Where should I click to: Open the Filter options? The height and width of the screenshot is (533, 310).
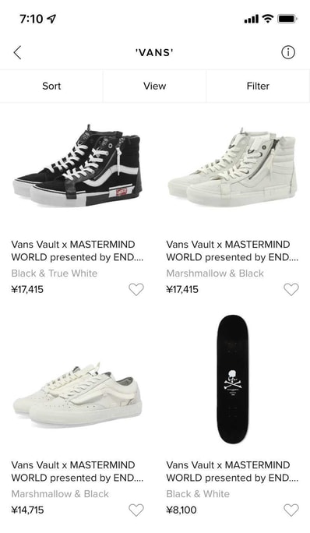click(258, 86)
